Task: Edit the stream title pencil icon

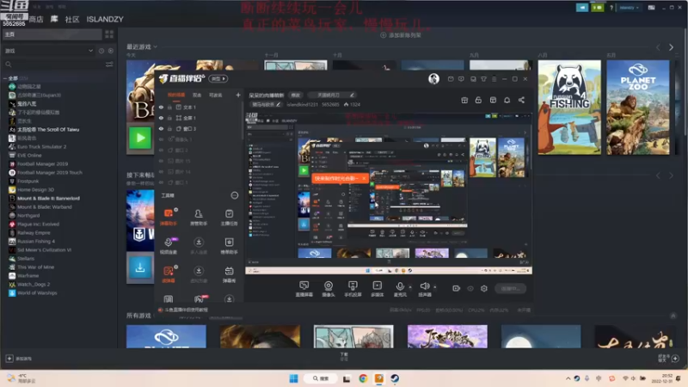Action: pos(352,95)
